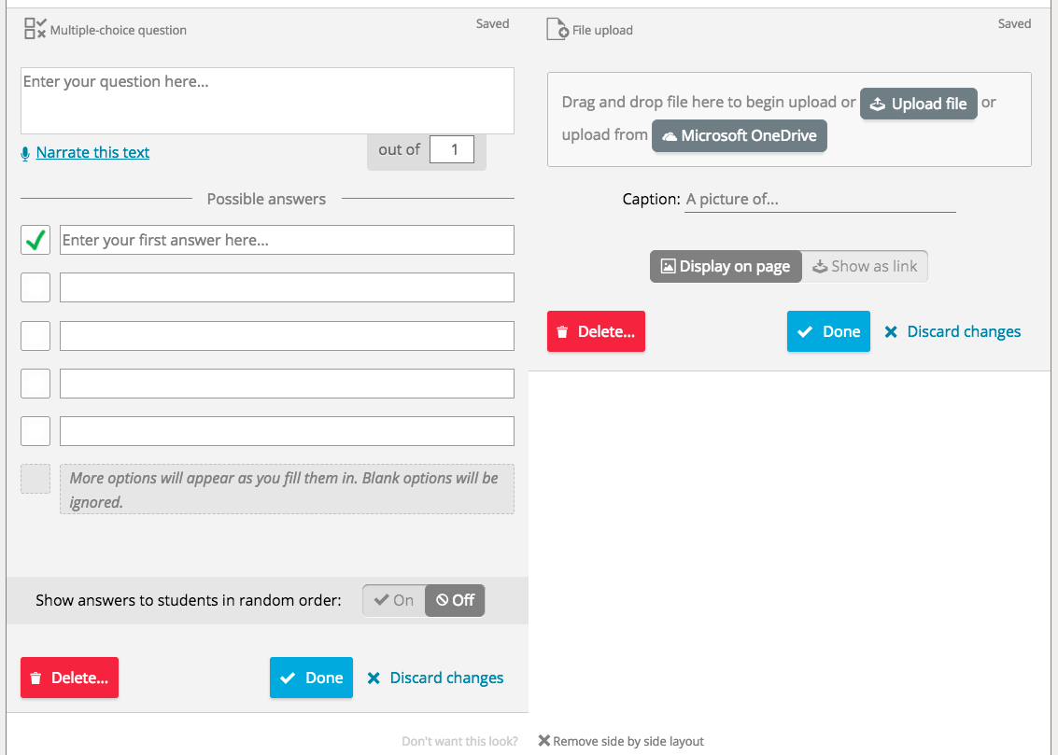
Task: Upload from Microsoft OneDrive
Action: tap(740, 135)
